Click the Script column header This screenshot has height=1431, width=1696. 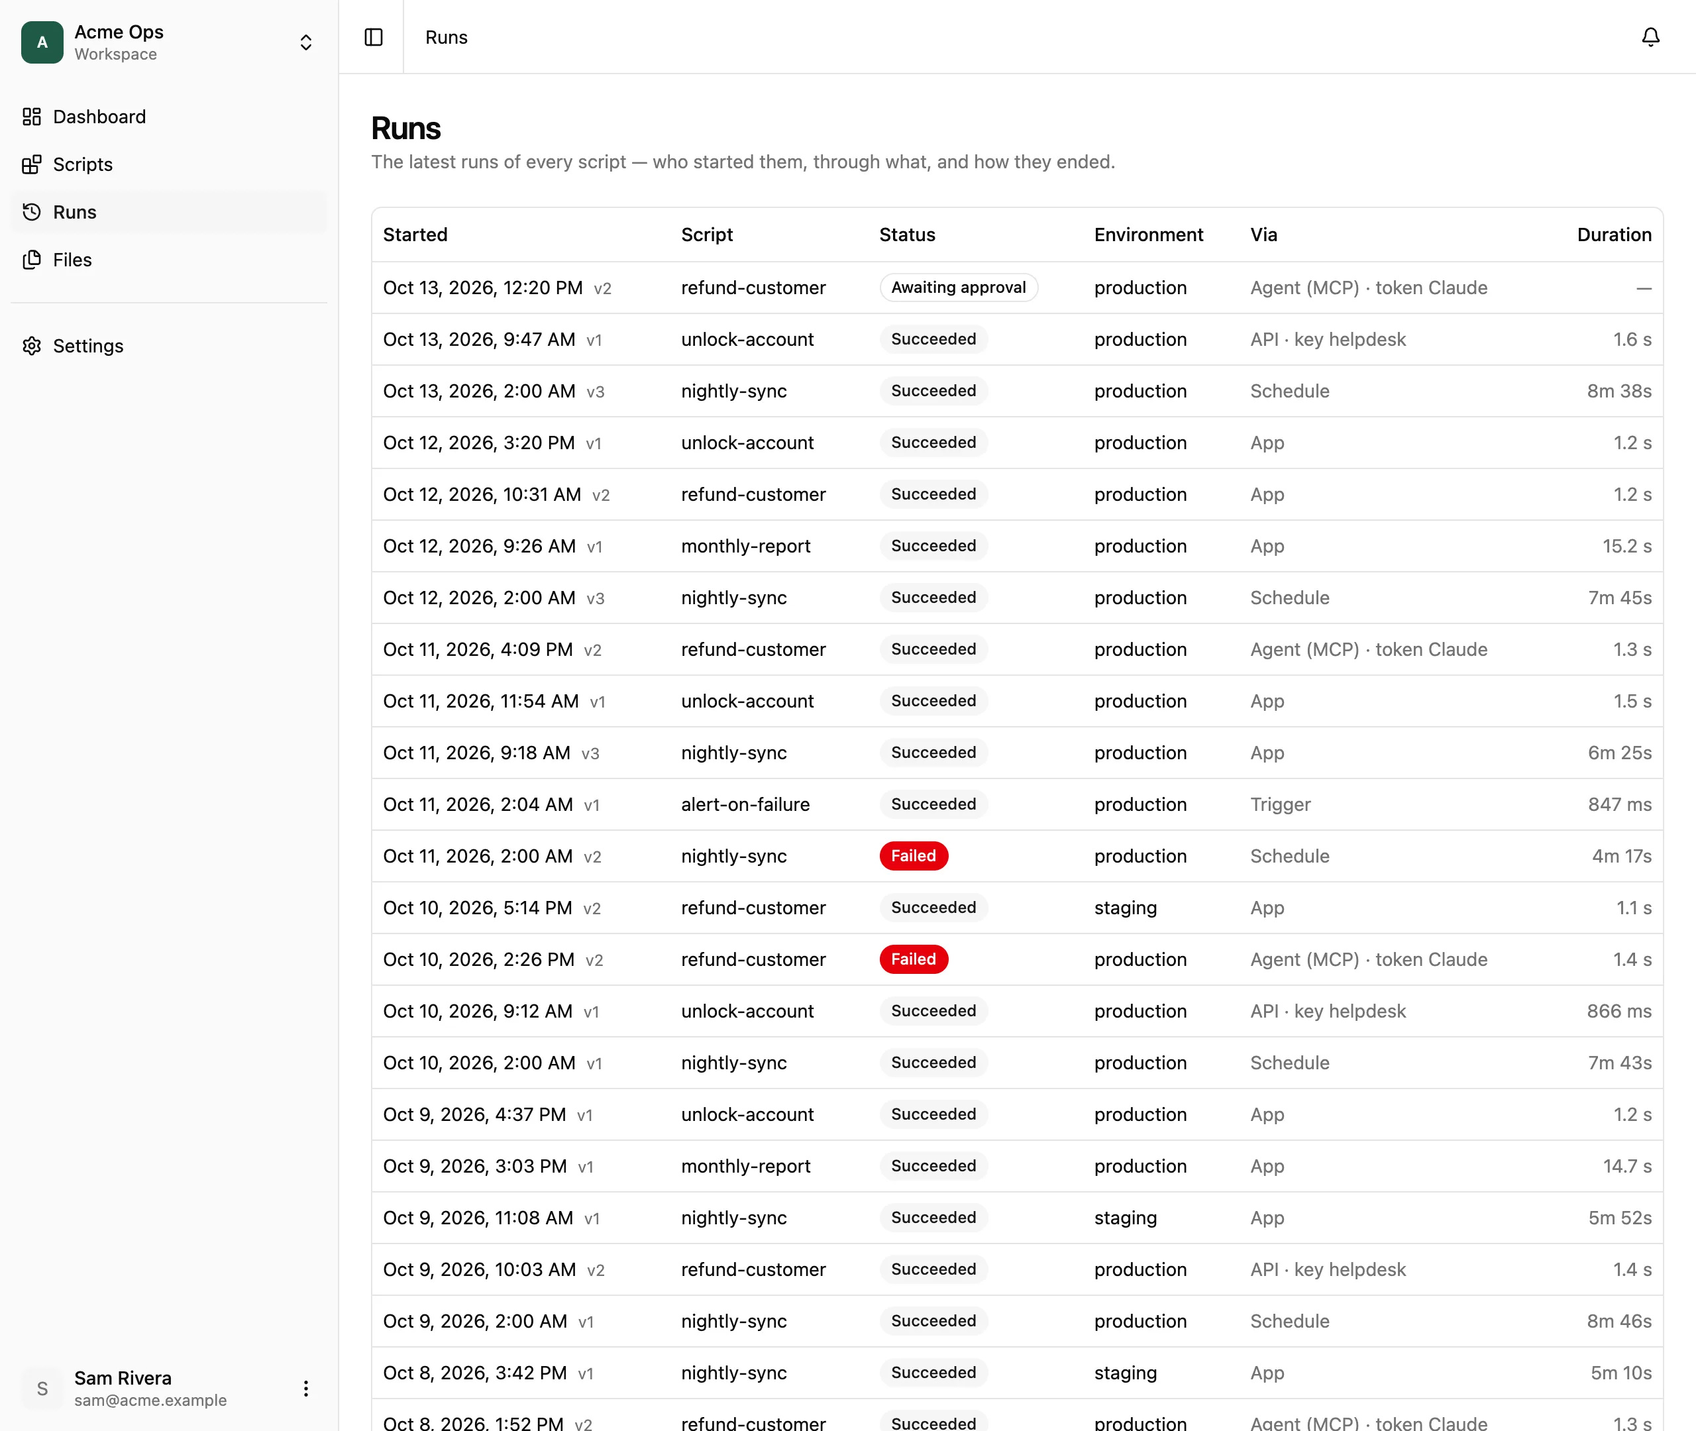[x=706, y=235]
